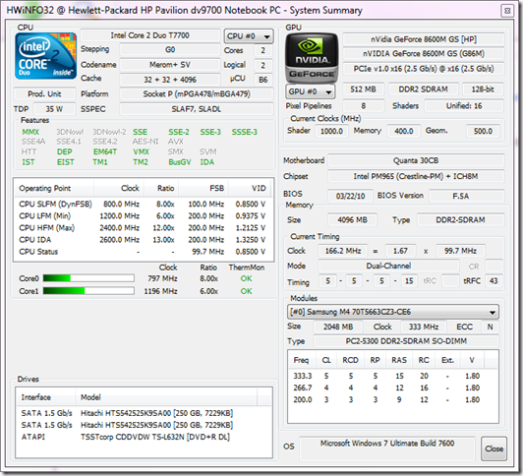This screenshot has width=523, height=476.
Task: Click the Core0 usage bar
Action: tap(88, 278)
